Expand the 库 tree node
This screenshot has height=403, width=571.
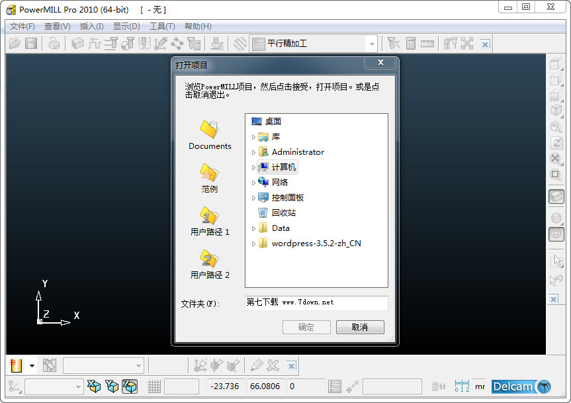[253, 137]
